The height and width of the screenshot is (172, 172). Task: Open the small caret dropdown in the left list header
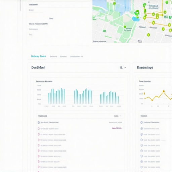[x=121, y=116]
